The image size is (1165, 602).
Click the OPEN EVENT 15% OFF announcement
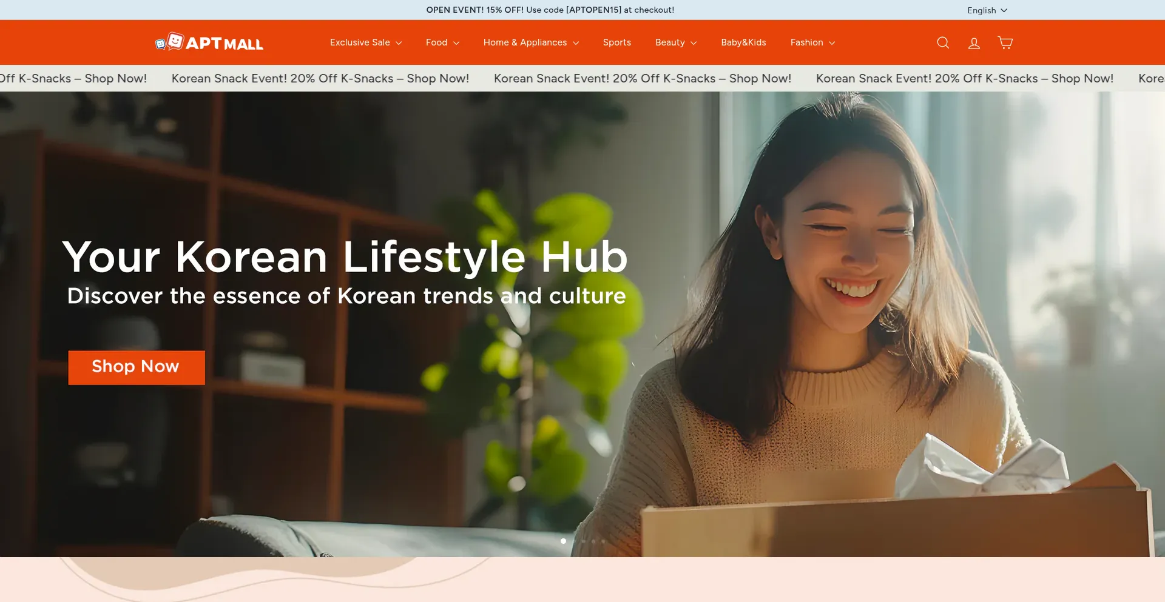550,10
